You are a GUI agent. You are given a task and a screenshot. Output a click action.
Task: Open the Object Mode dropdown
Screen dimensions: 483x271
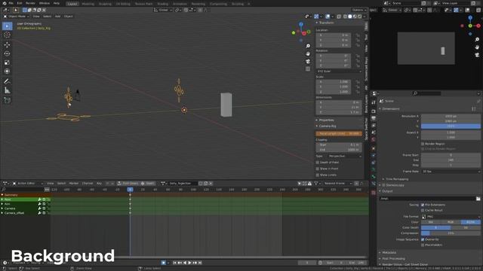pos(17,17)
